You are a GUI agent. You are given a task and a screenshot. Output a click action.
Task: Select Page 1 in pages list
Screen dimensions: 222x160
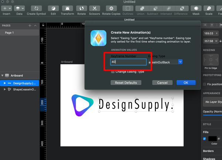[x=19, y=33]
